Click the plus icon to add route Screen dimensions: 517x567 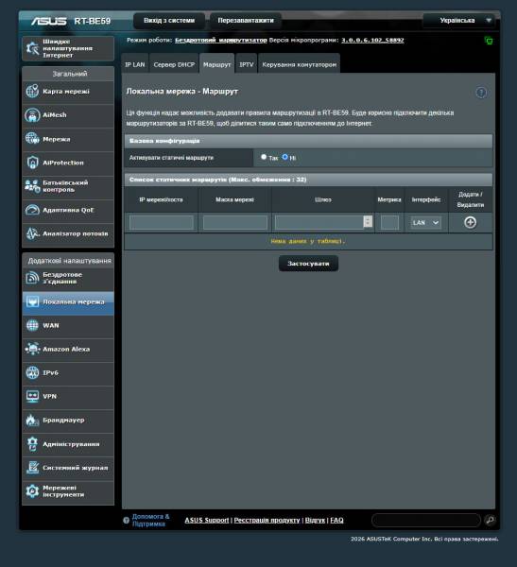pos(470,222)
